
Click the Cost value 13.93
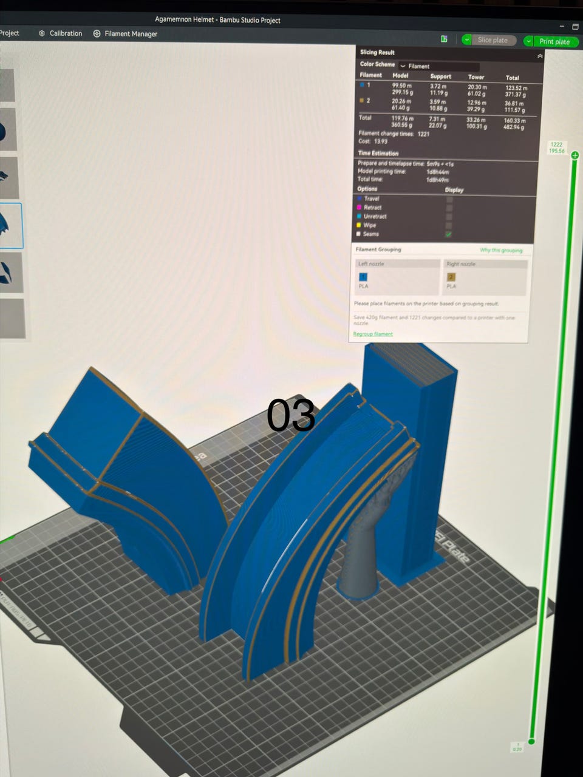pyautogui.click(x=381, y=141)
